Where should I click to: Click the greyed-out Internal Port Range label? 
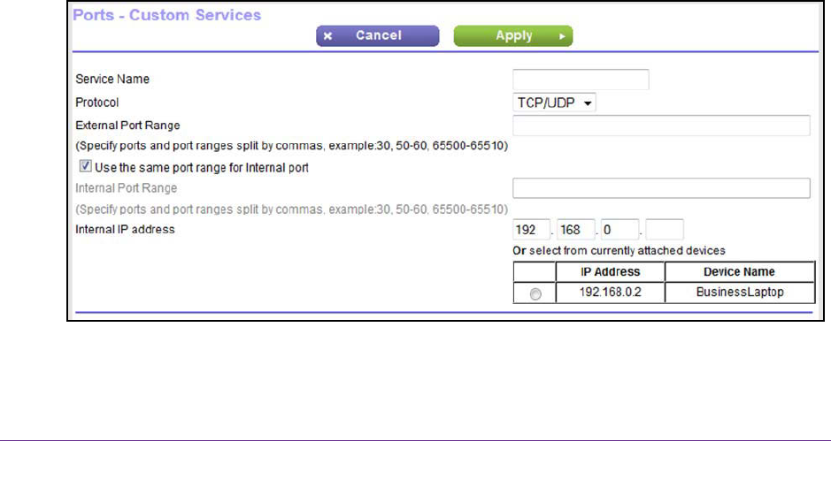[x=127, y=188]
